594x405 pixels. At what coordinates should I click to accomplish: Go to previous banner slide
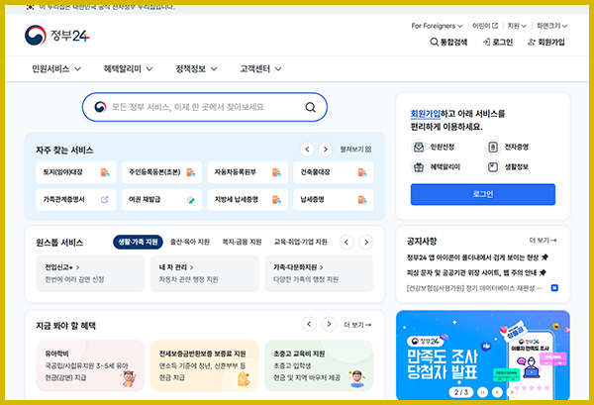point(497,392)
